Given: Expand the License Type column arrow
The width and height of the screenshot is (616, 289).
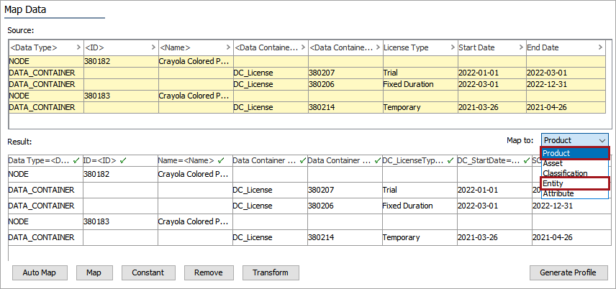Looking at the screenshot, I should click(x=453, y=47).
